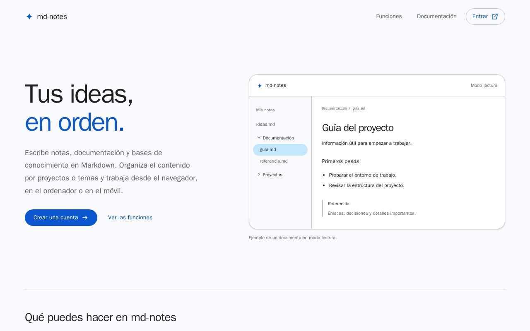
Task: Select guía.md in the sidebar
Action: 280,150
